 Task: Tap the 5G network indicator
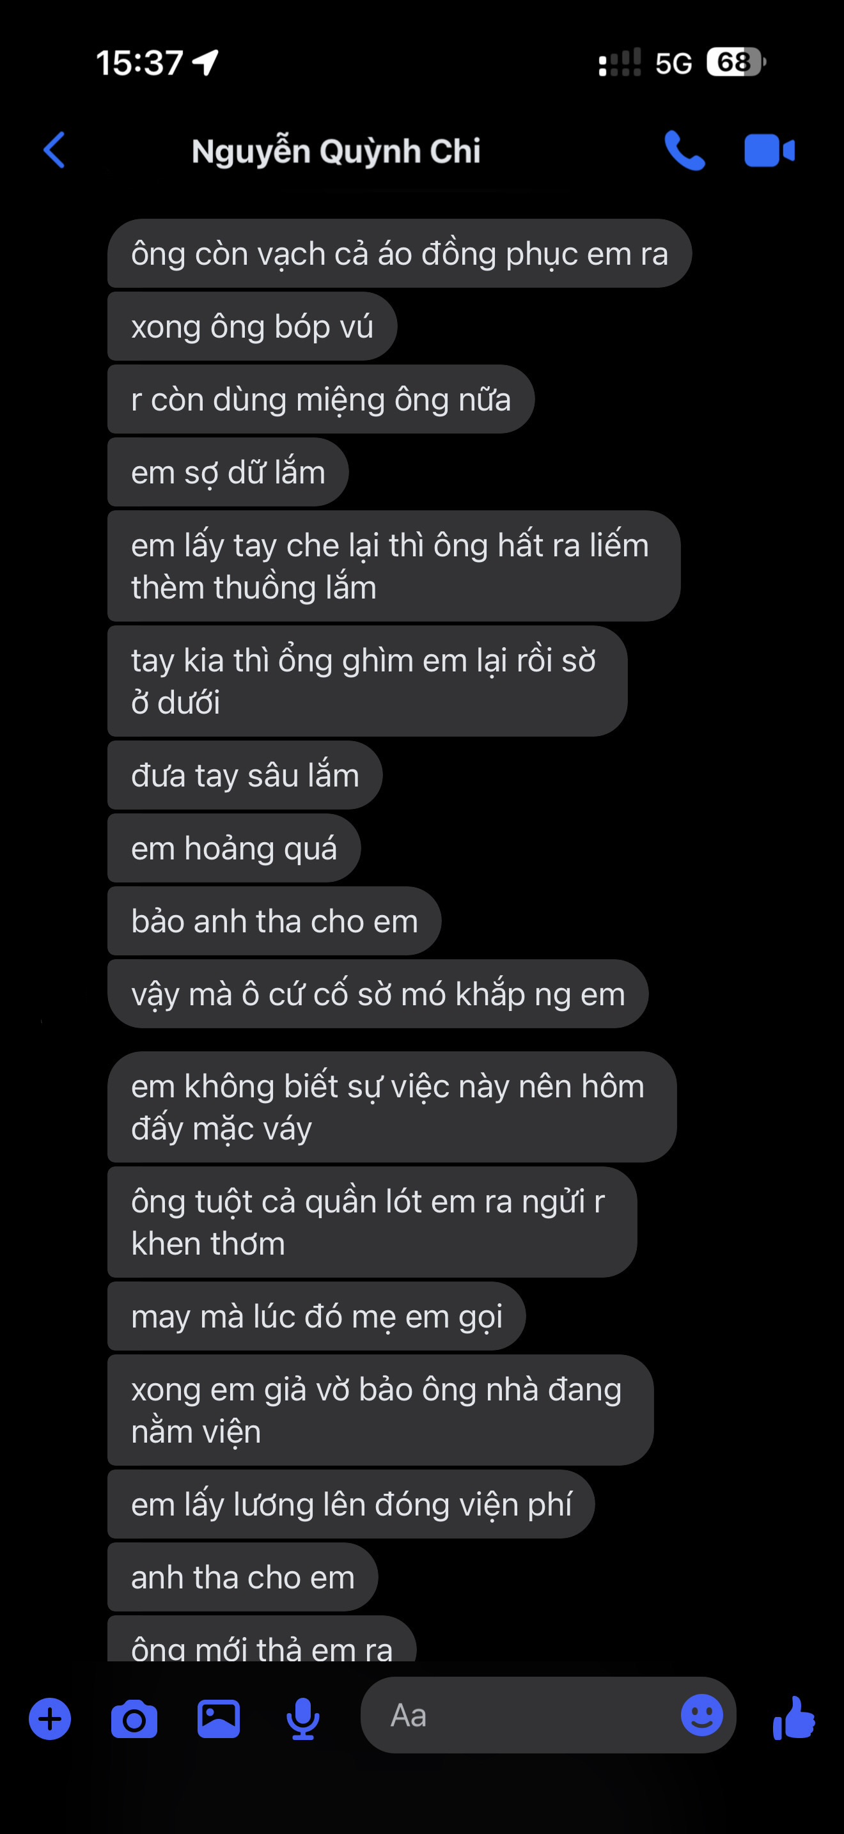(x=673, y=63)
